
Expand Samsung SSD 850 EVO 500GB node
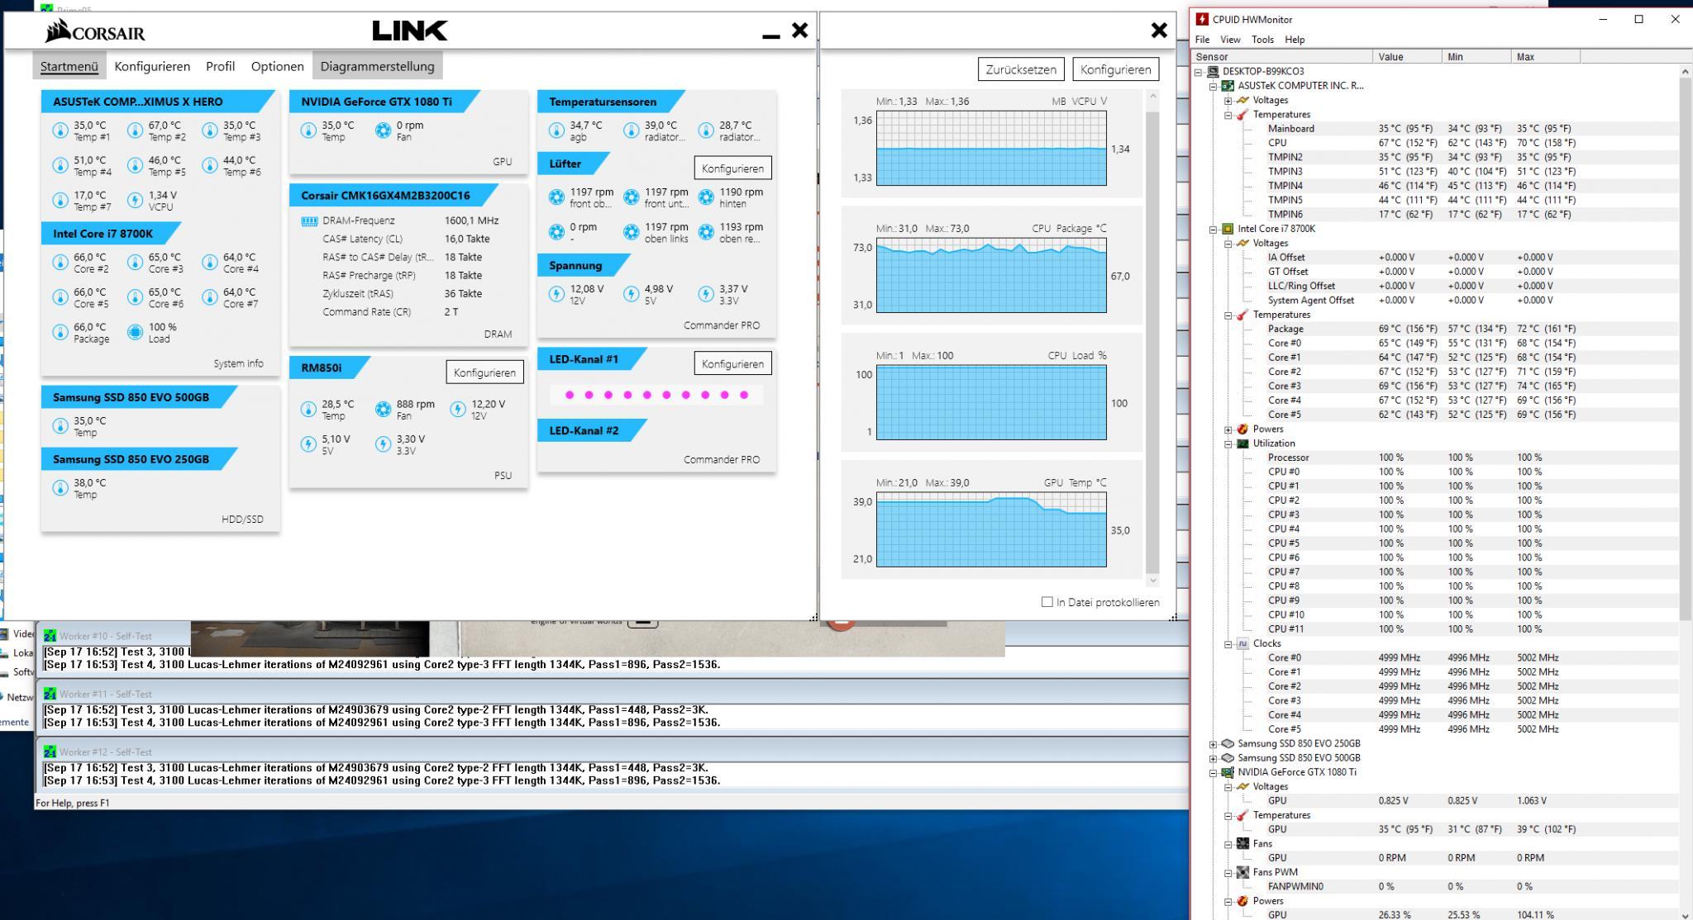point(1213,758)
